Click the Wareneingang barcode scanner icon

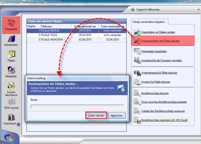click(x=137, y=73)
